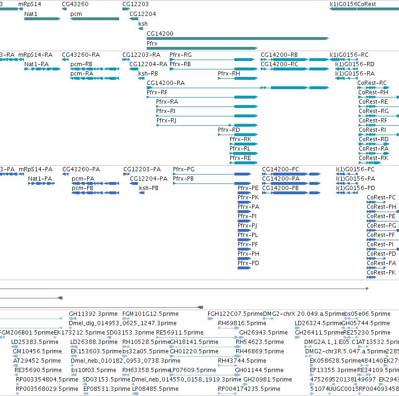Select the Pfrx-RL transcript label
The width and height of the screenshot is (399, 396).
point(240,149)
